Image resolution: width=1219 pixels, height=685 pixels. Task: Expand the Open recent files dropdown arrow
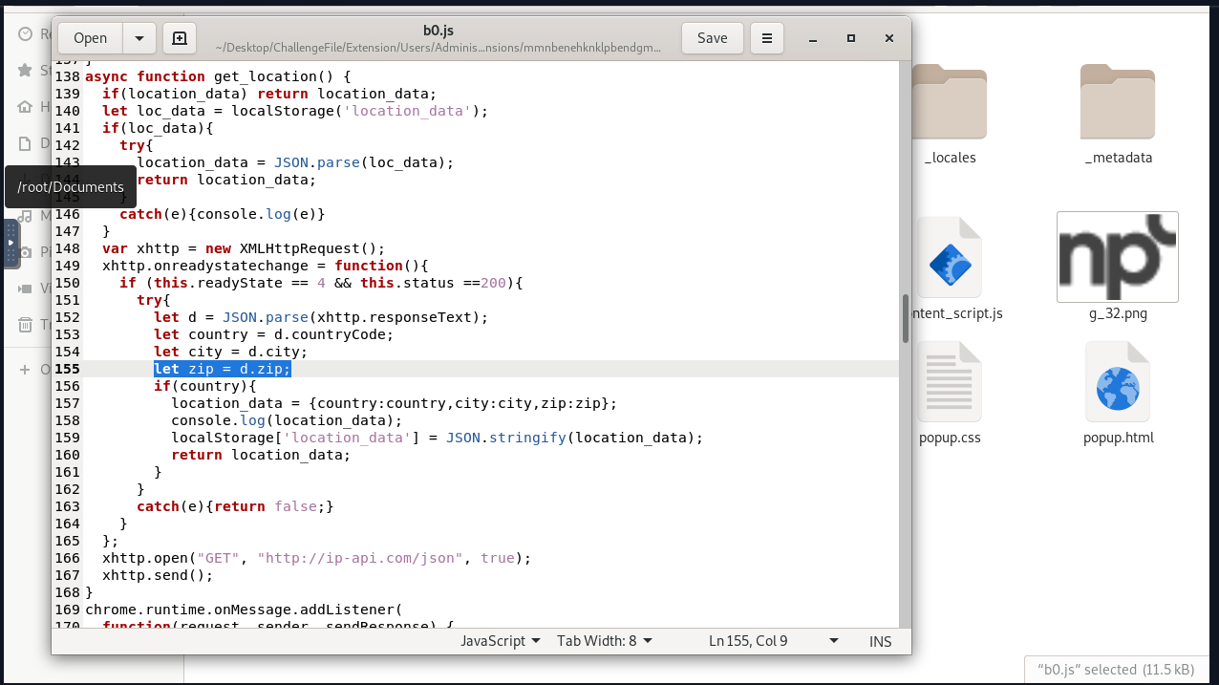(139, 38)
